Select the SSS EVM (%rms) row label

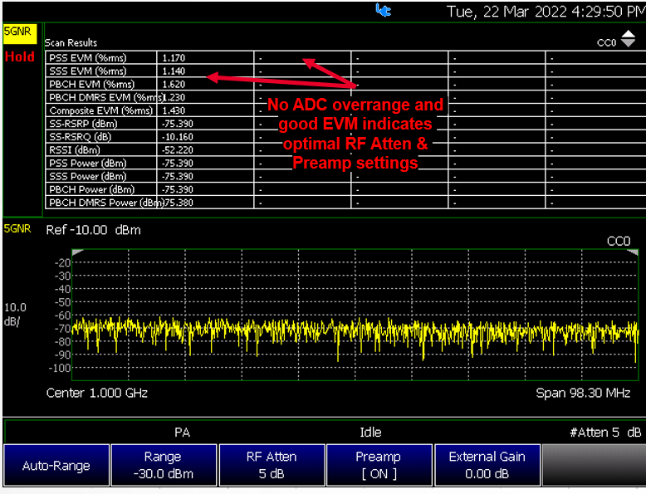click(88, 71)
